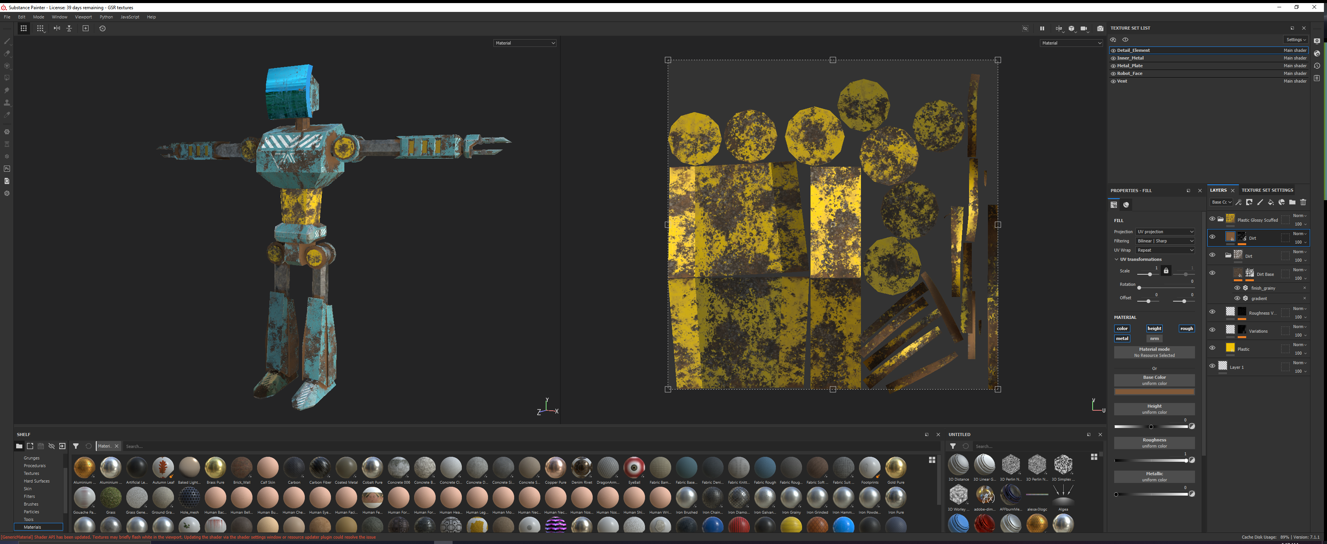This screenshot has height=544, width=1327.
Task: Click the trash icon in the Layers toolbar
Action: (x=1303, y=202)
